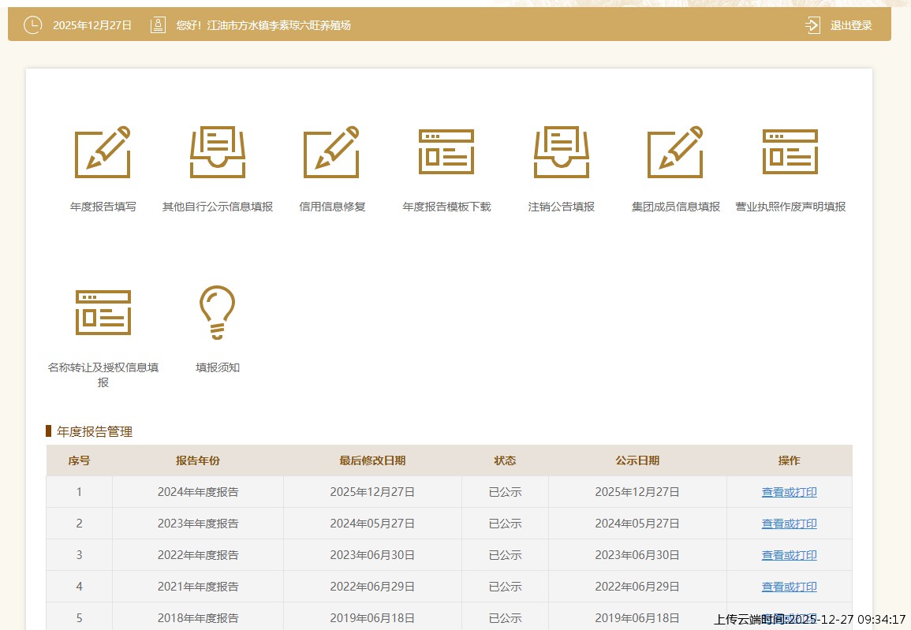Open the 注销公告填报 tray icon

(561, 152)
